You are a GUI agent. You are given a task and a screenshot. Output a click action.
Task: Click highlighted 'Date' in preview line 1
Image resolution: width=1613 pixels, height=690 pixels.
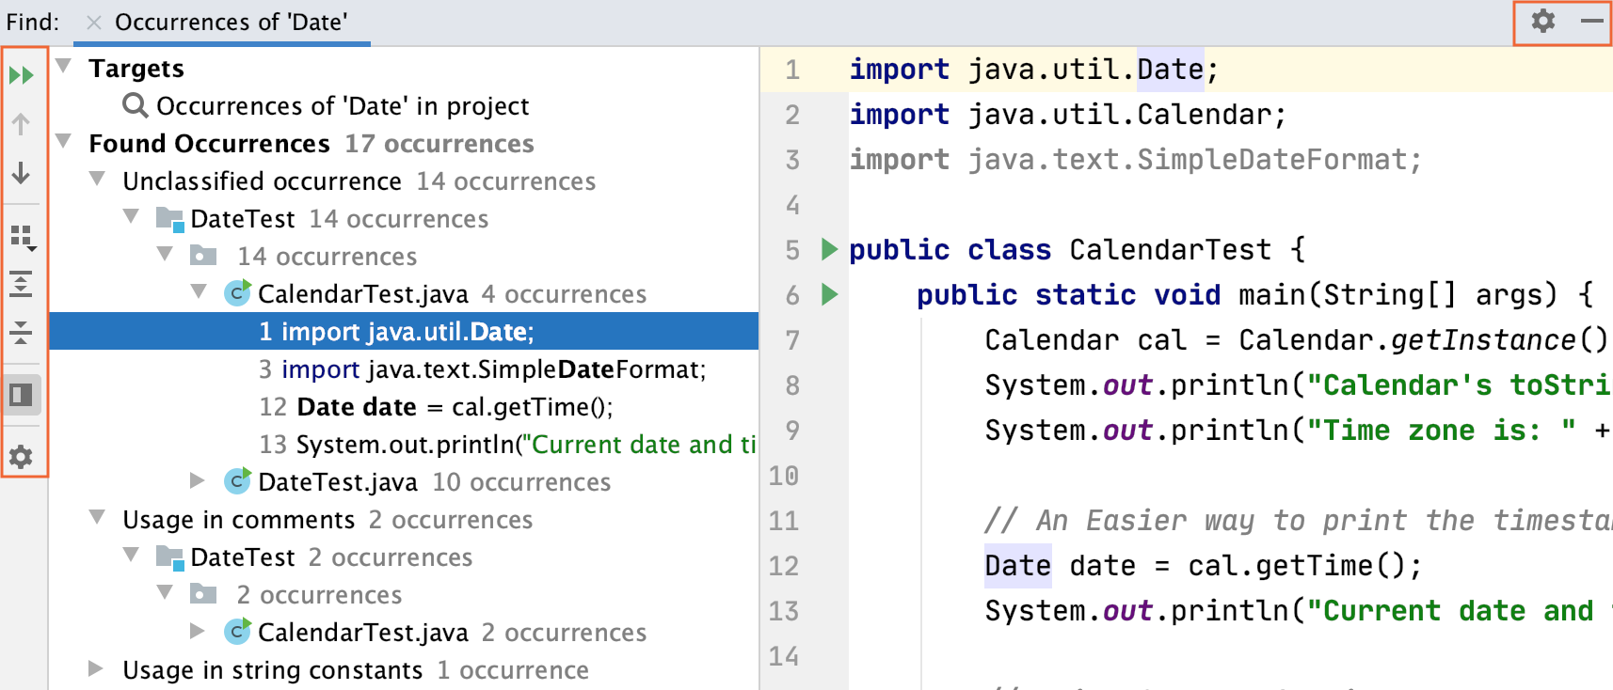click(1170, 70)
